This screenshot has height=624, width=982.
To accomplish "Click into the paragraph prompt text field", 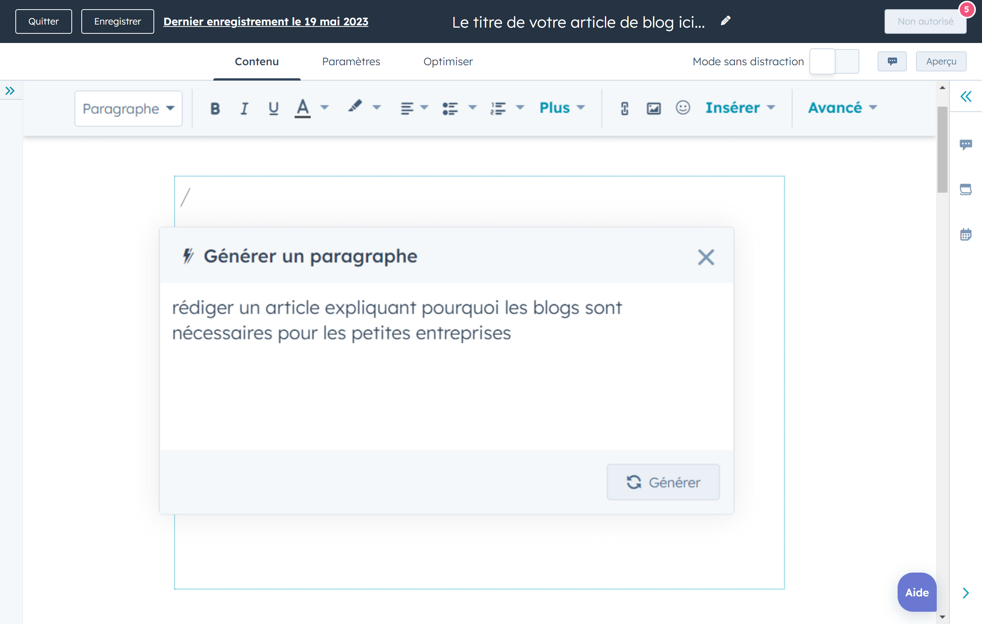I will tap(446, 366).
